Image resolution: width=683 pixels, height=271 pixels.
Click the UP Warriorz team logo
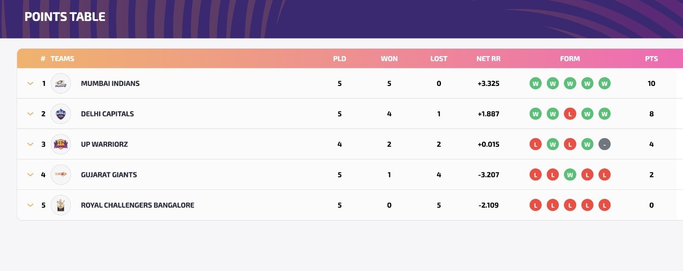61,144
